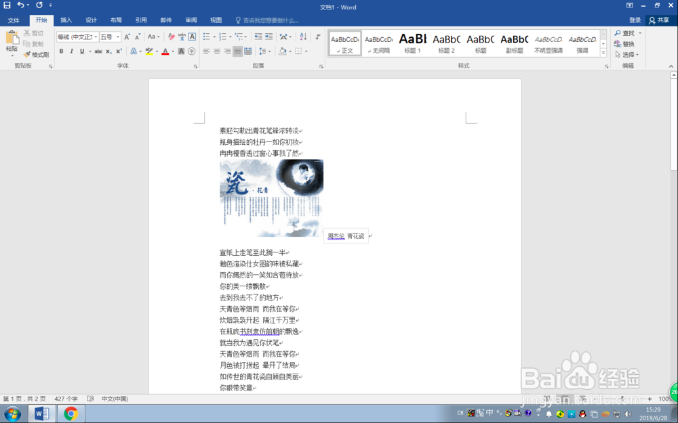Open text effects with the outlined A
Image resolution: width=678 pixels, height=423 pixels.
pos(134,51)
